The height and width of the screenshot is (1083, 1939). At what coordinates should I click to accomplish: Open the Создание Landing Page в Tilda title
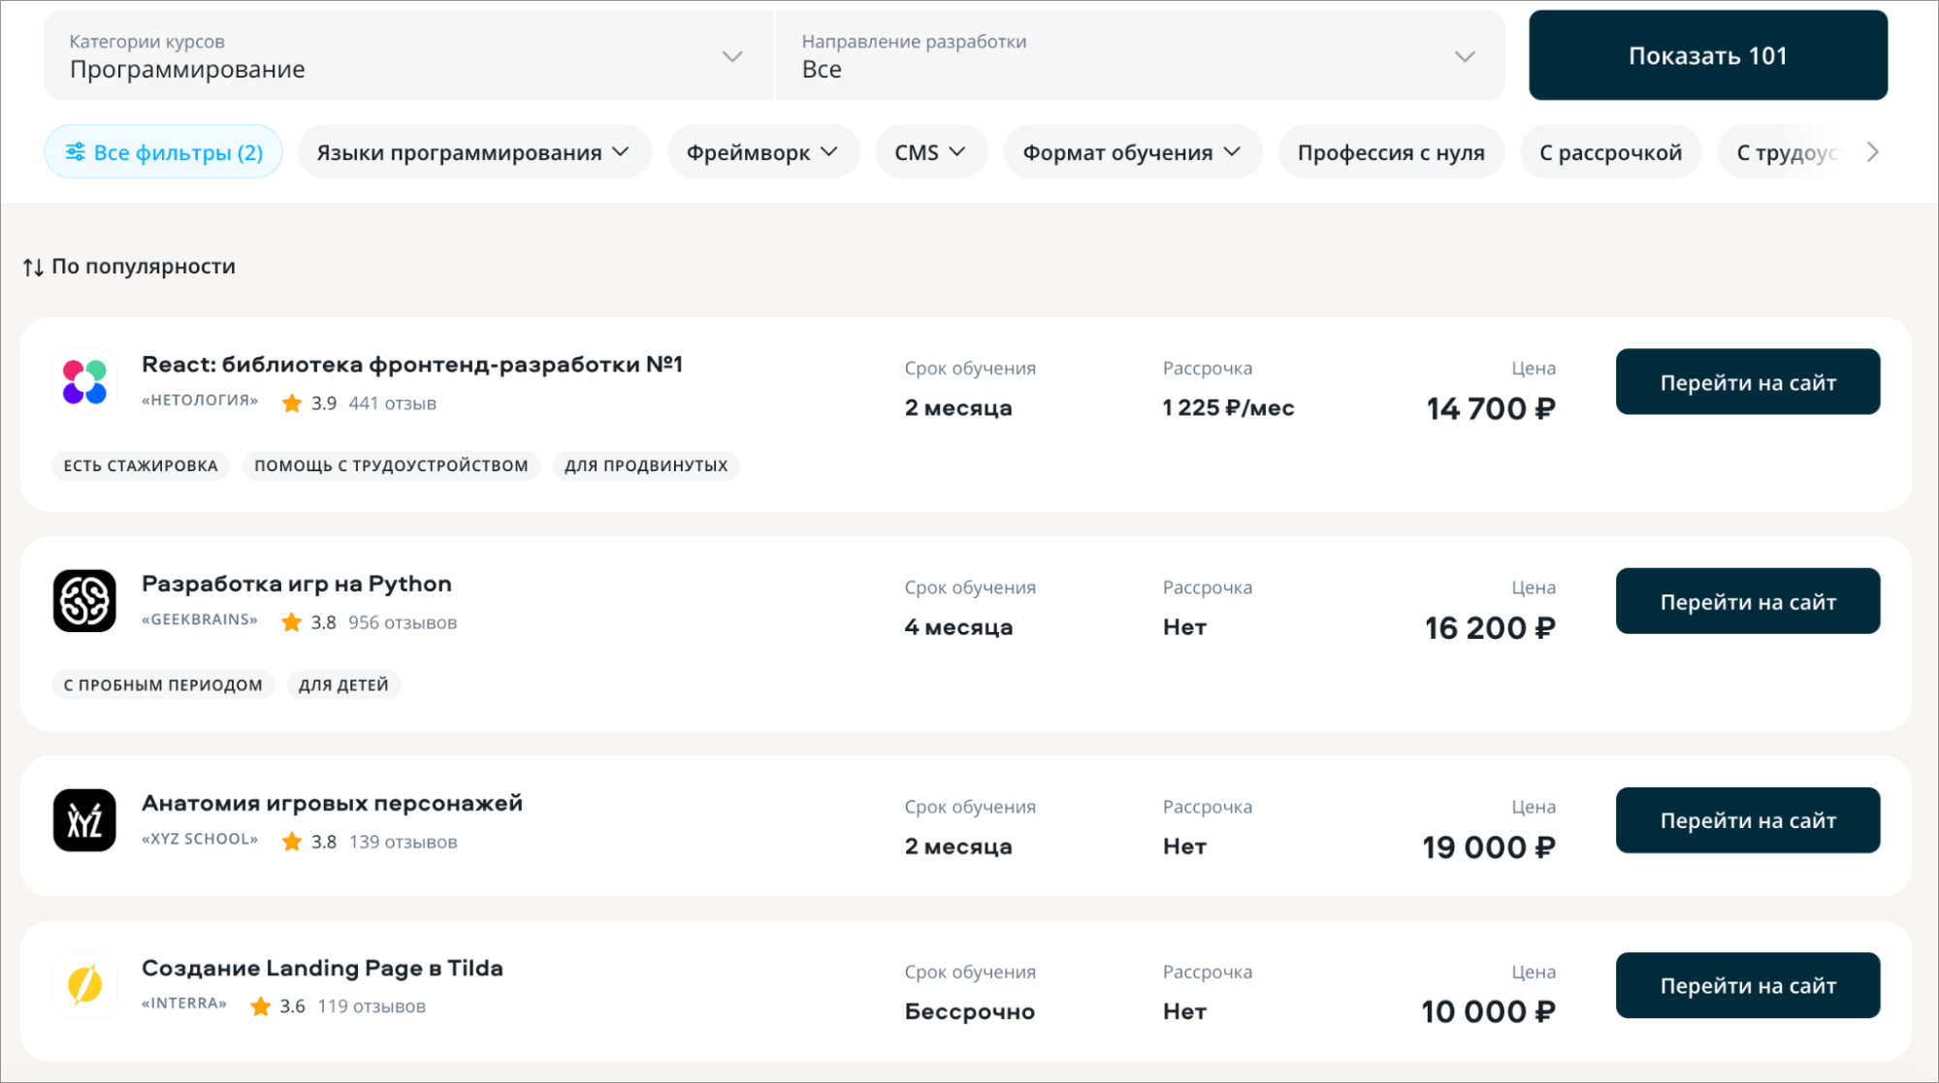tap(322, 968)
